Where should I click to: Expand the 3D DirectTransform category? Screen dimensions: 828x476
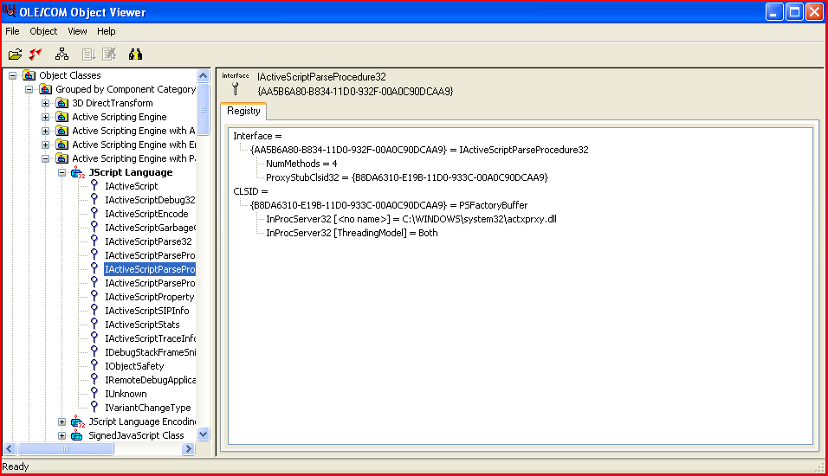pos(45,103)
